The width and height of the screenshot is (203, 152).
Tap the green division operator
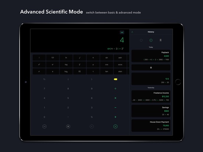tap(115, 89)
